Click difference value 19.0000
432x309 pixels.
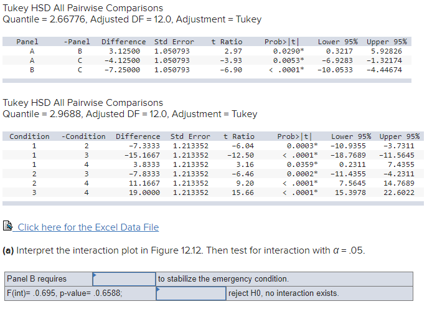144,193
